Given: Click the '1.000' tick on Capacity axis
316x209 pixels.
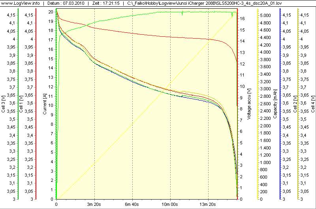Looking at the screenshot, I should click(x=265, y=162).
